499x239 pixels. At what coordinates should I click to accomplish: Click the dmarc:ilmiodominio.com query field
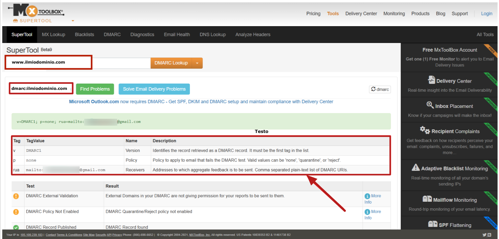click(41, 88)
